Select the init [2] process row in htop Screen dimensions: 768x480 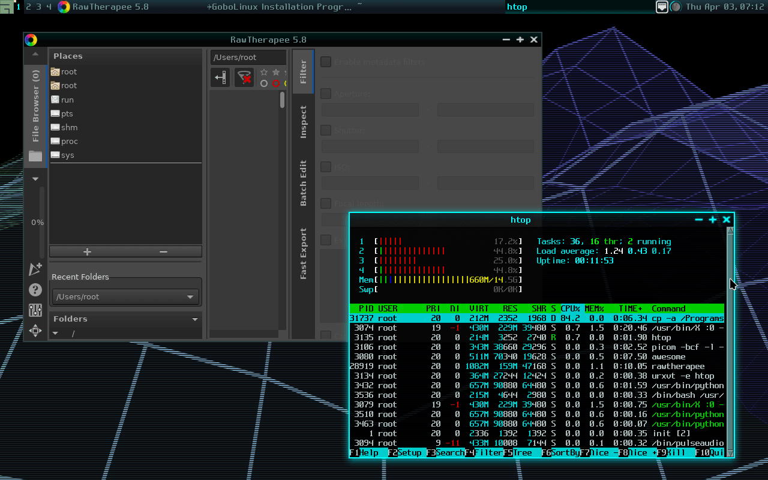click(537, 433)
